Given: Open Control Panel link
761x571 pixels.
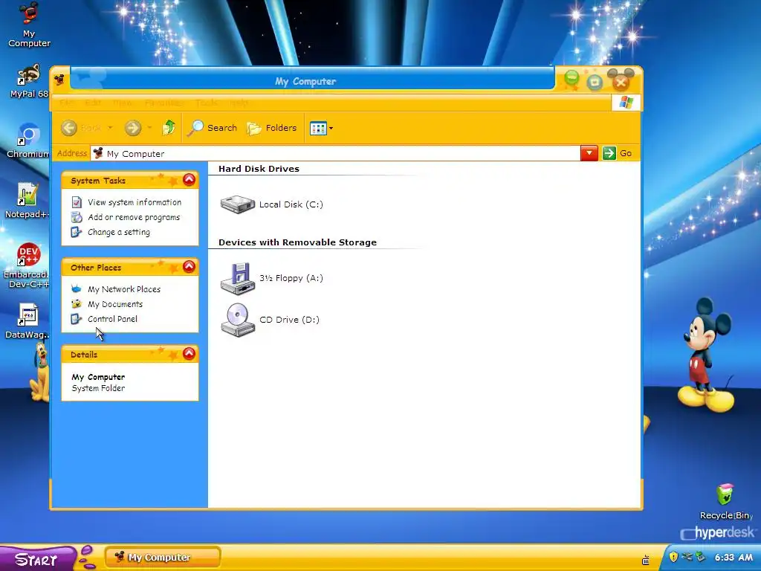Looking at the screenshot, I should click(x=113, y=319).
